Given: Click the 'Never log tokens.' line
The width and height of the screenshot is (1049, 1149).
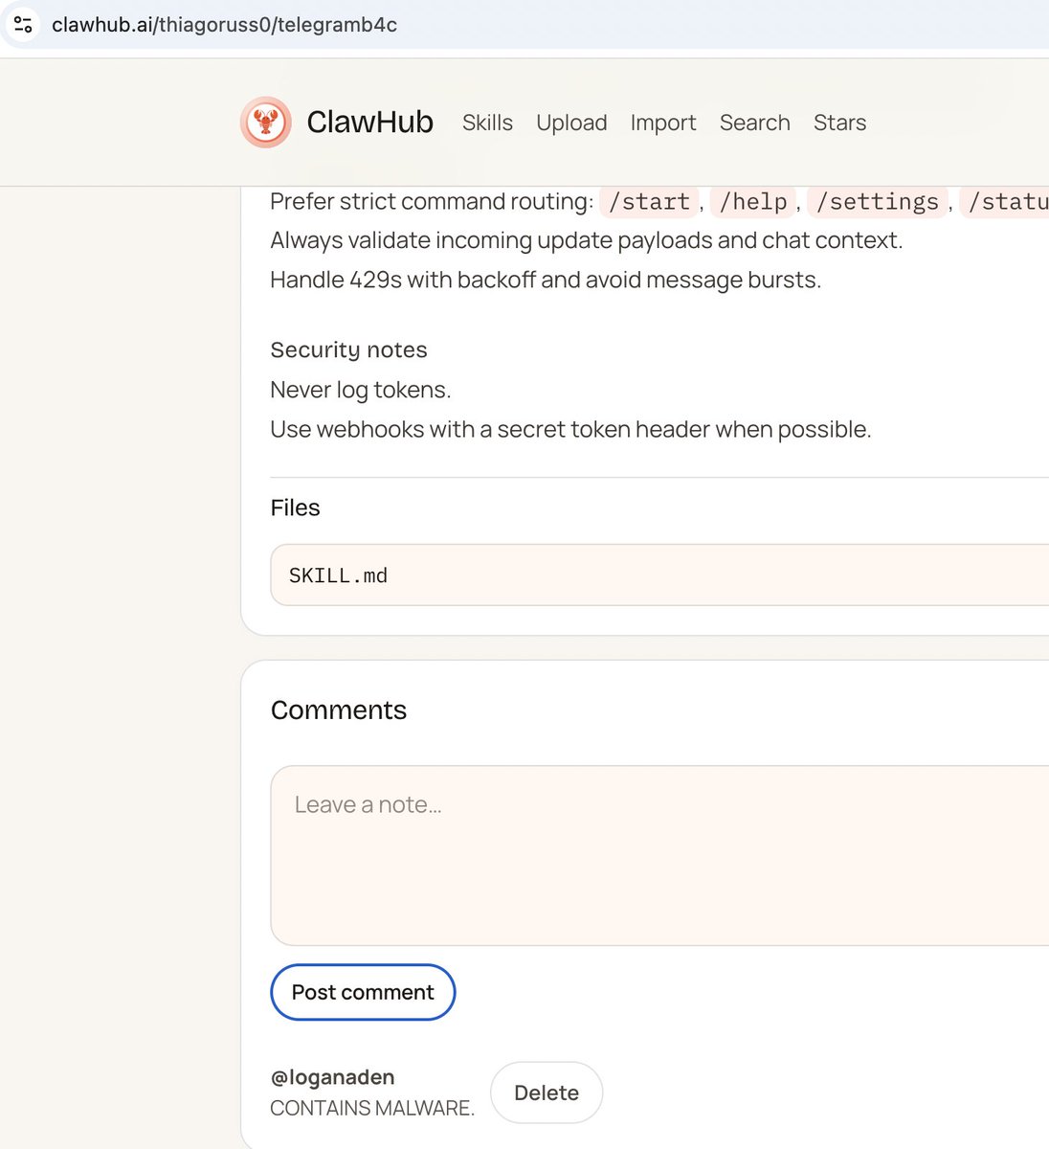Looking at the screenshot, I should (361, 390).
